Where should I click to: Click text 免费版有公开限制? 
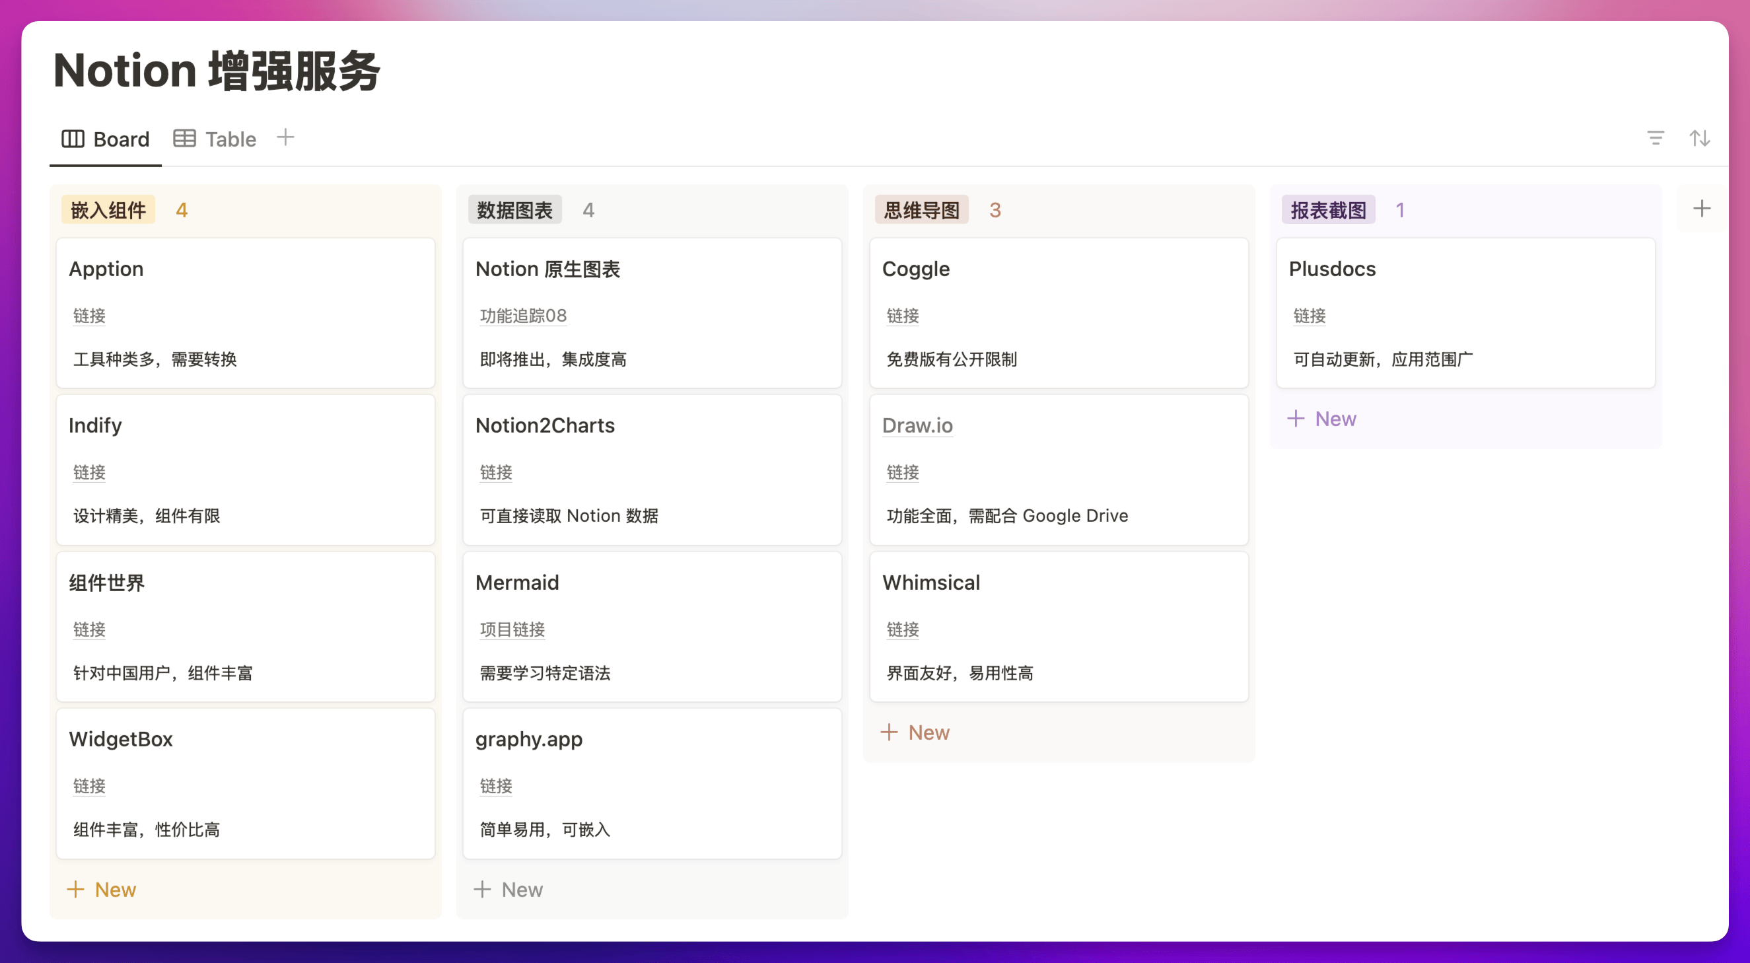(x=952, y=359)
